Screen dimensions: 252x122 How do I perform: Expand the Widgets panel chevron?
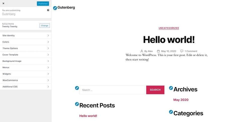[48, 74]
